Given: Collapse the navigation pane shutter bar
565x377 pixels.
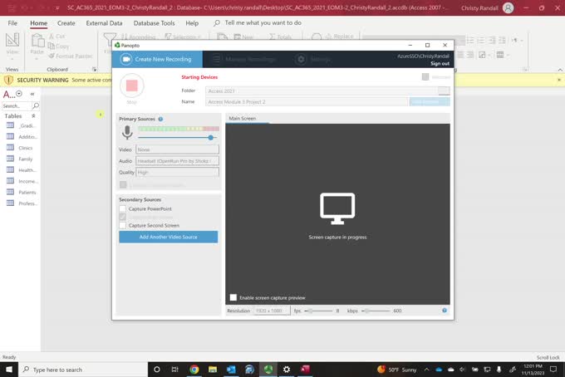Looking at the screenshot, I should (32, 94).
